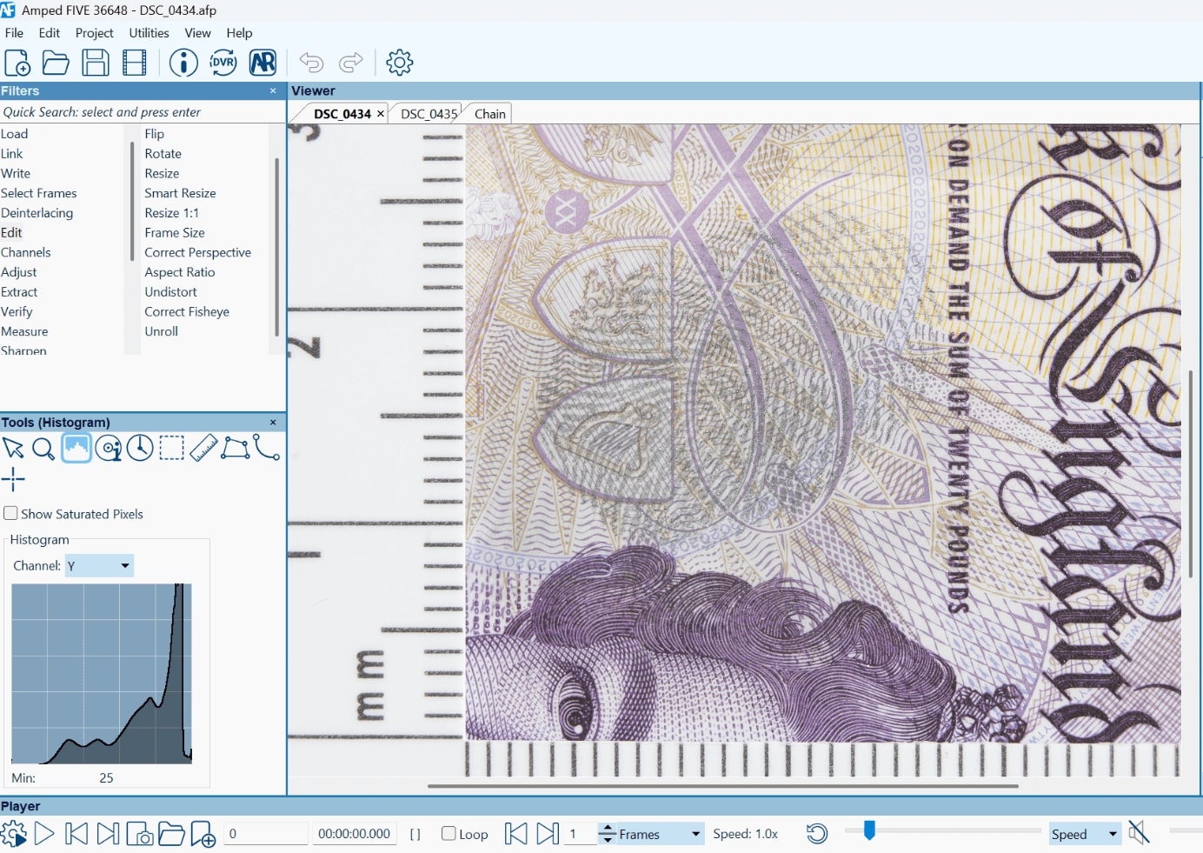Select the pixel inspector tool icon

click(x=109, y=449)
